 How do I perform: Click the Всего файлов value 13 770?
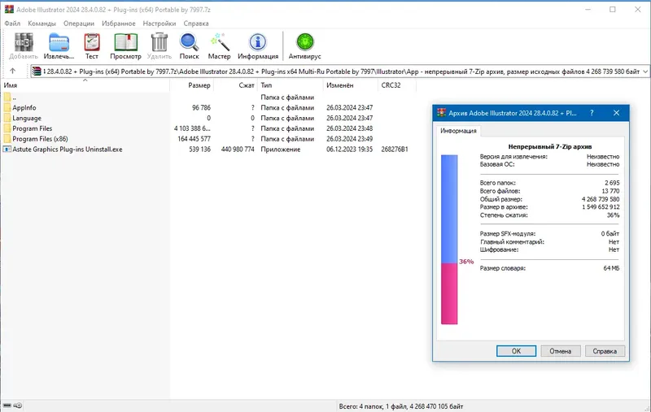tap(610, 191)
